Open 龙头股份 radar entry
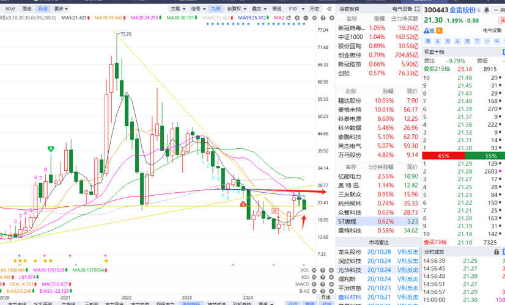505x305 pixels. [378, 252]
